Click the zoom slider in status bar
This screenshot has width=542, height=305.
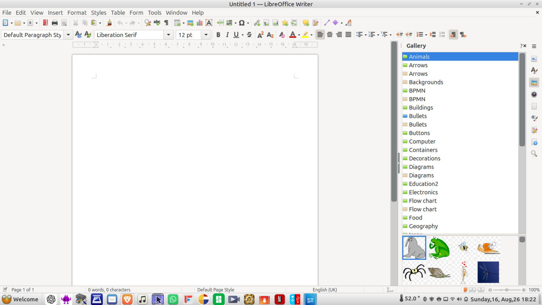click(507, 290)
